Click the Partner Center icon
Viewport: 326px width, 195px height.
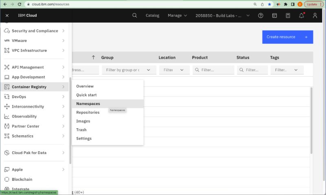[x=7, y=126]
